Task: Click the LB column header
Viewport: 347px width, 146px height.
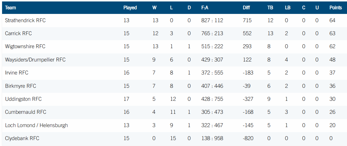Action: pos(288,8)
